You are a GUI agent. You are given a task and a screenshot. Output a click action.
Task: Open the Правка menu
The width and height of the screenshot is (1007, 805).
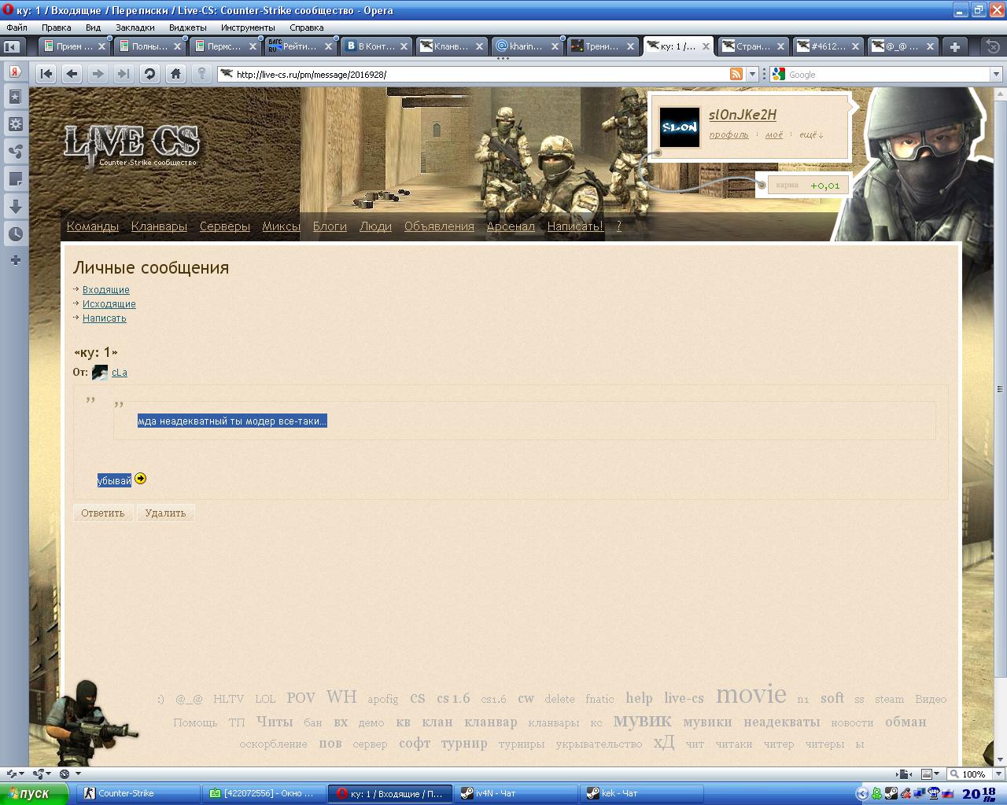click(57, 28)
